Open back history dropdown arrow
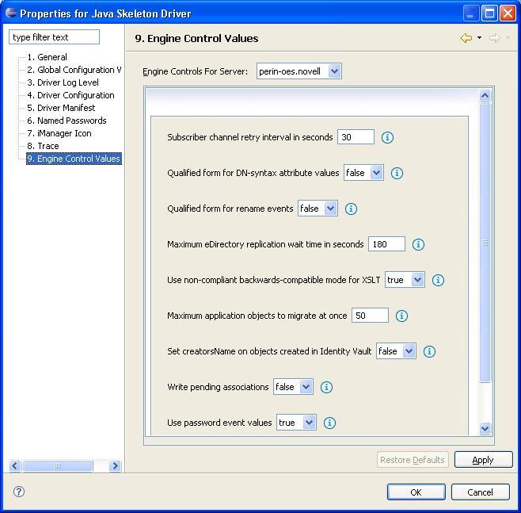The width and height of the screenshot is (521, 513). point(479,38)
